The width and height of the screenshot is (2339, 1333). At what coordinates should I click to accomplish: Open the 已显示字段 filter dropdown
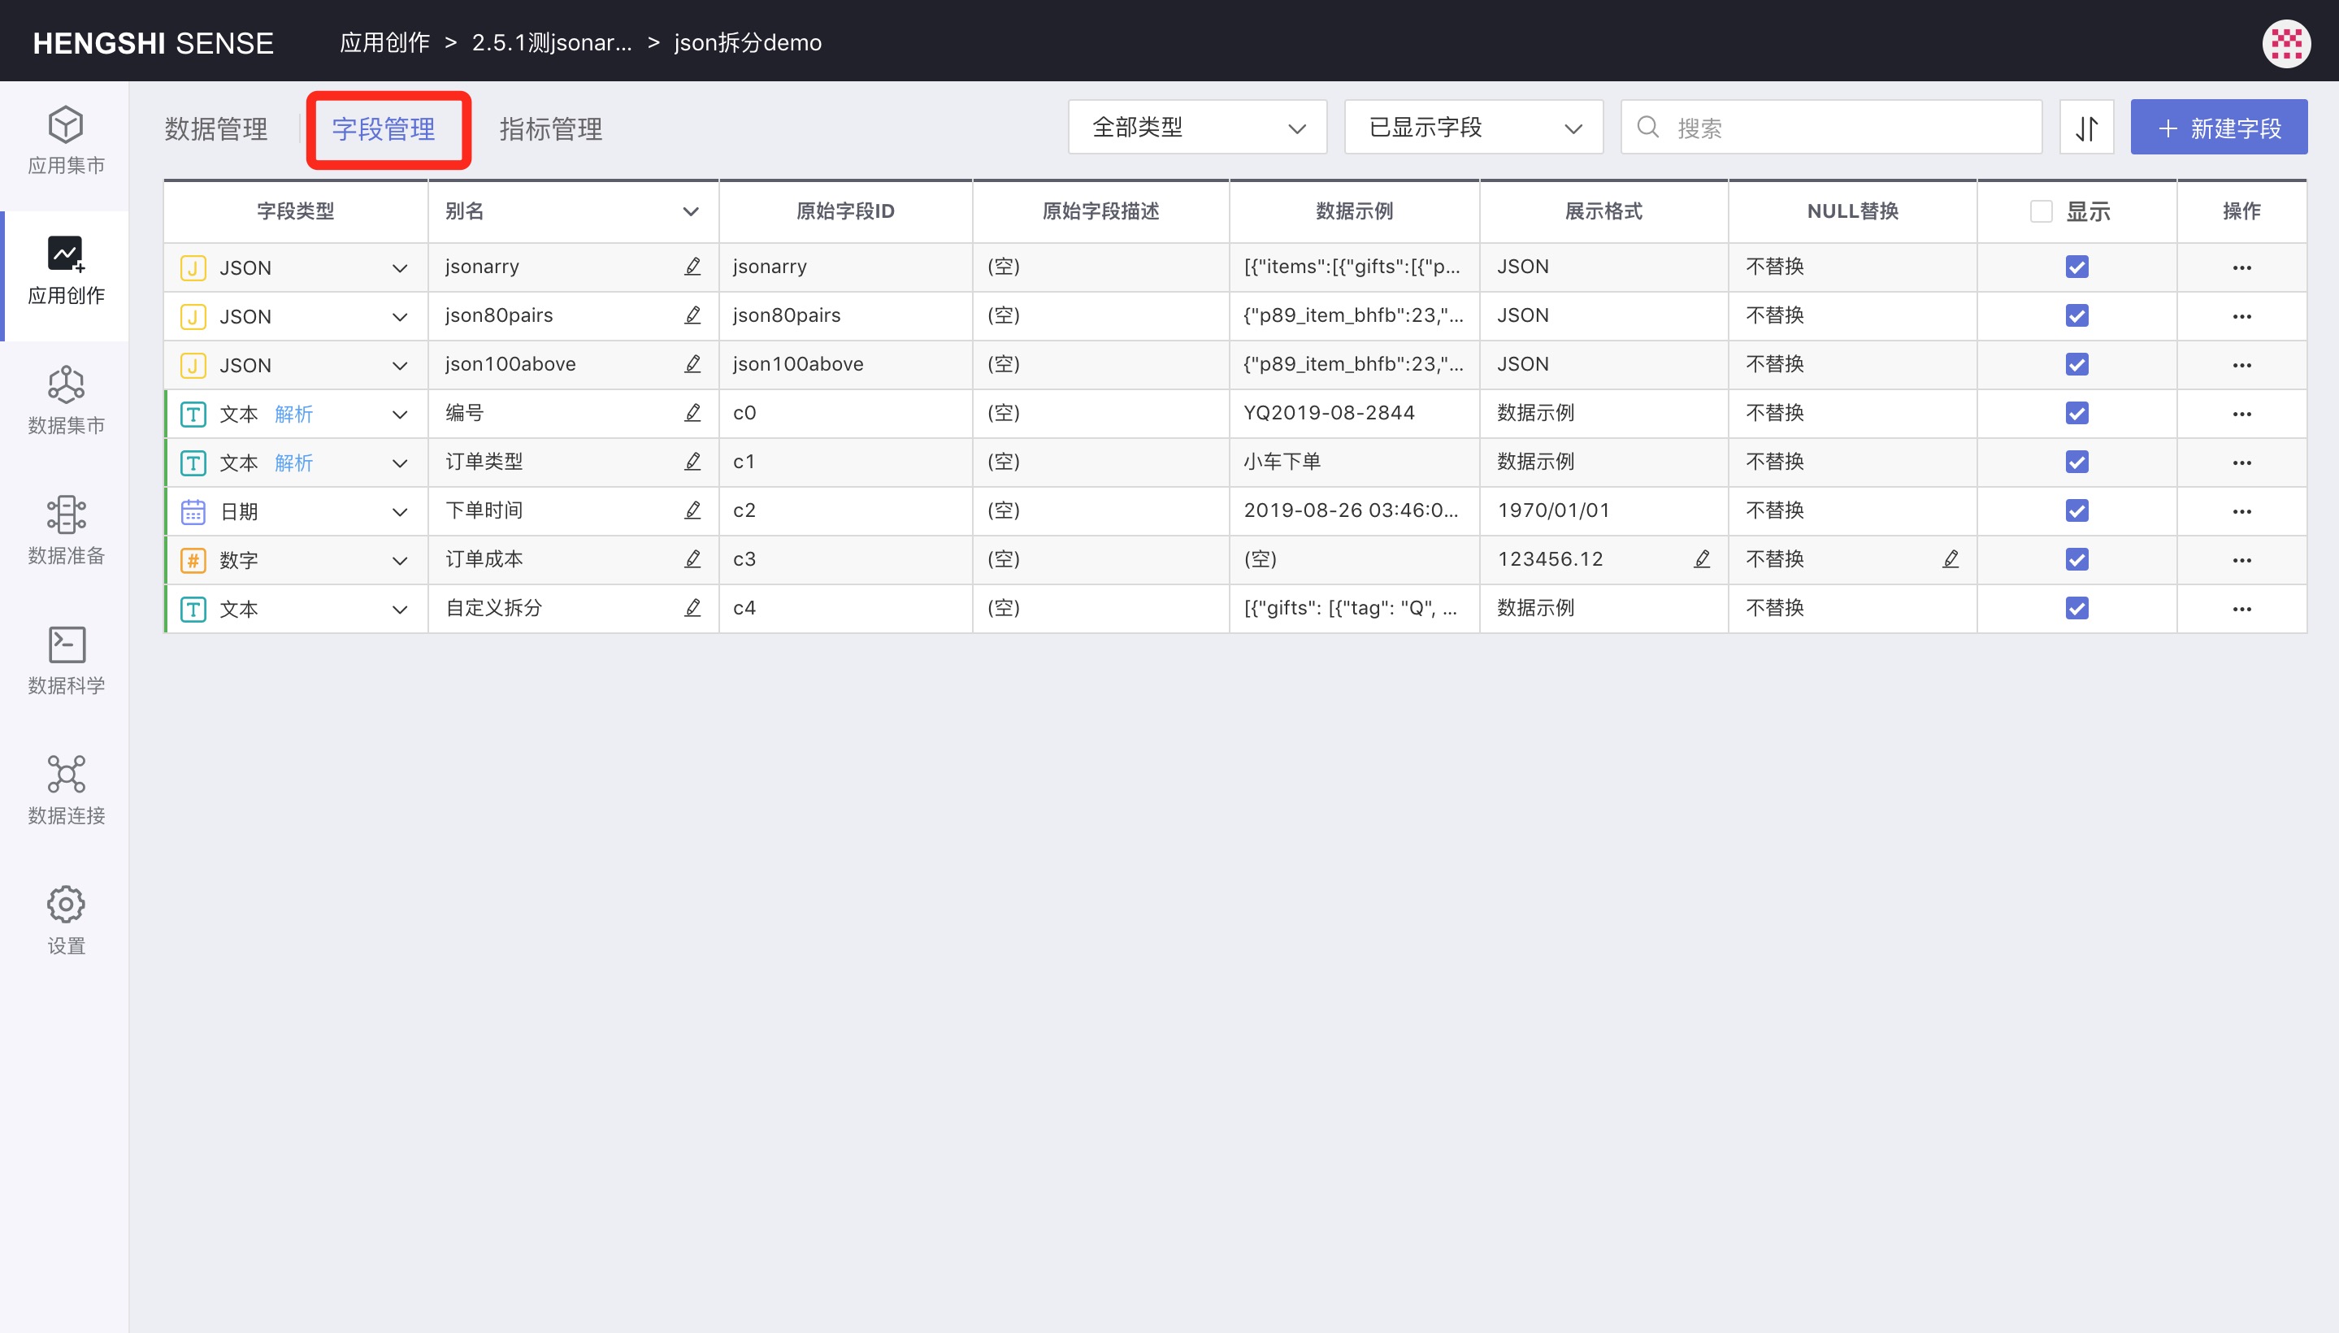point(1474,128)
